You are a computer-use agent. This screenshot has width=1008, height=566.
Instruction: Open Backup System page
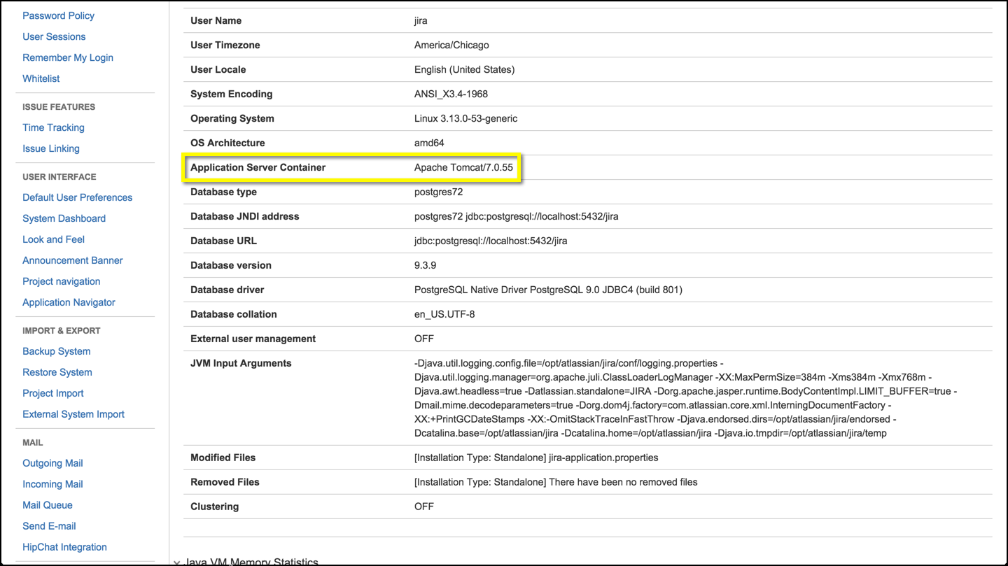56,351
